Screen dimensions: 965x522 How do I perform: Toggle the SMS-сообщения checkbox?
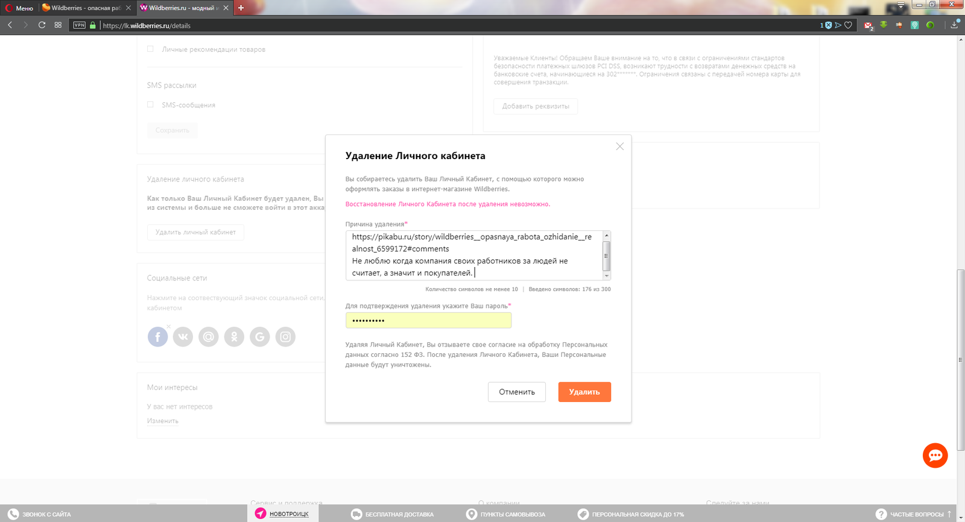pos(150,104)
